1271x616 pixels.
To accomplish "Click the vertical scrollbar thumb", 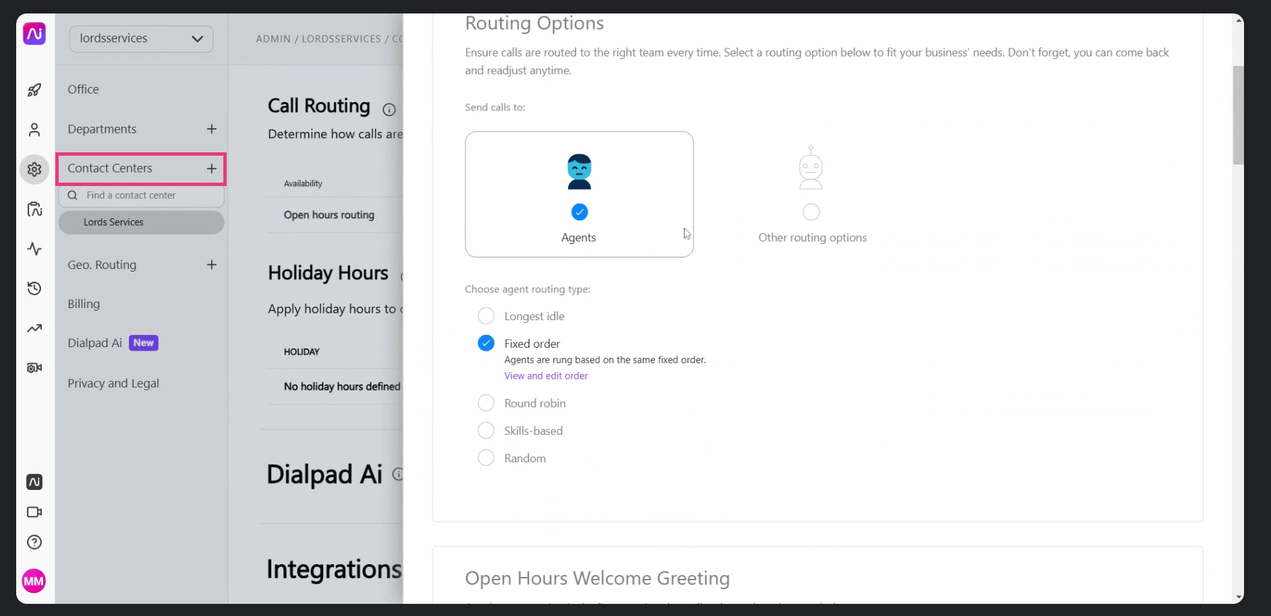I will pyautogui.click(x=1238, y=115).
